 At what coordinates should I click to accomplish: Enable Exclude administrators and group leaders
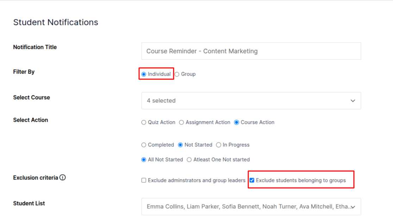144,181
